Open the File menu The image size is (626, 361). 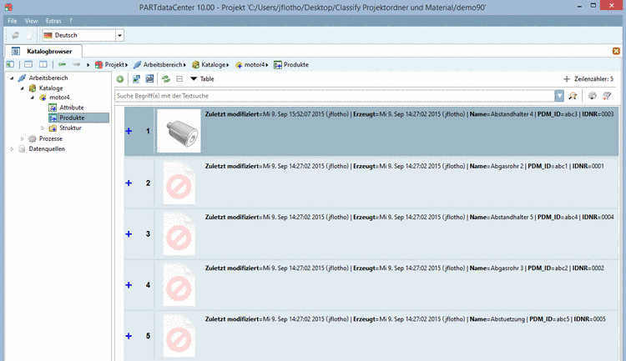(x=13, y=21)
